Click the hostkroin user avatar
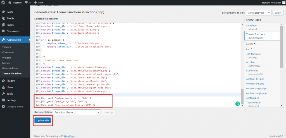The height and width of the screenshot is (138, 286). pos(283,3)
